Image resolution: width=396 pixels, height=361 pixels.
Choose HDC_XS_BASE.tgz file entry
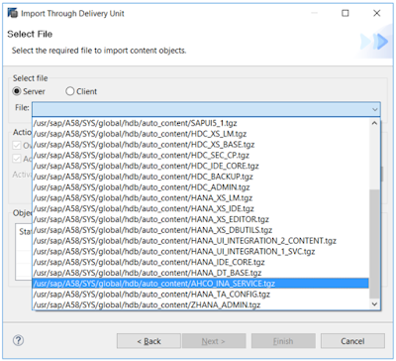(201, 145)
